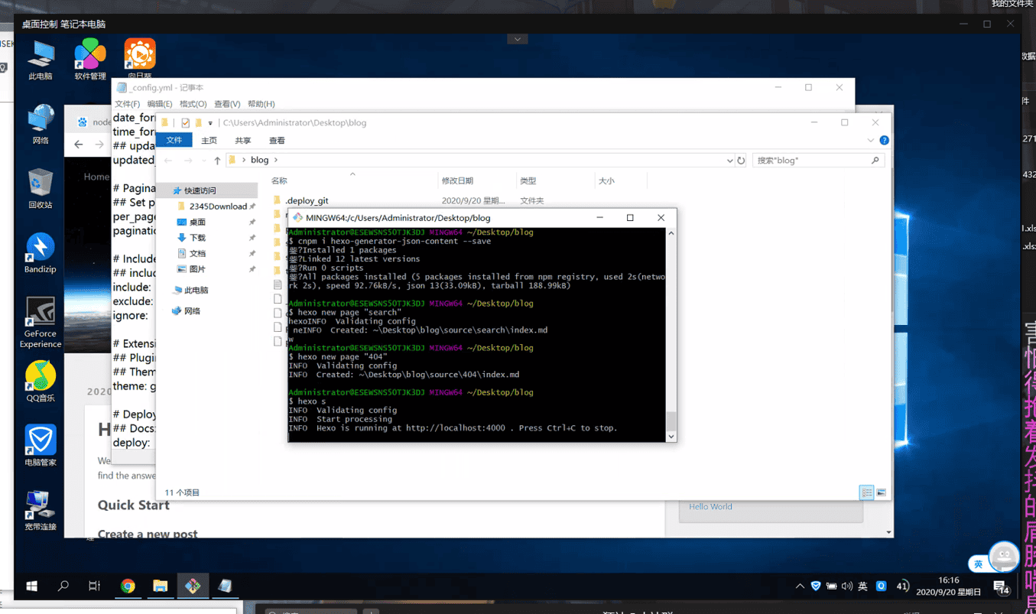Switch to details view in Explorer
This screenshot has height=614, width=1036.
tap(866, 493)
